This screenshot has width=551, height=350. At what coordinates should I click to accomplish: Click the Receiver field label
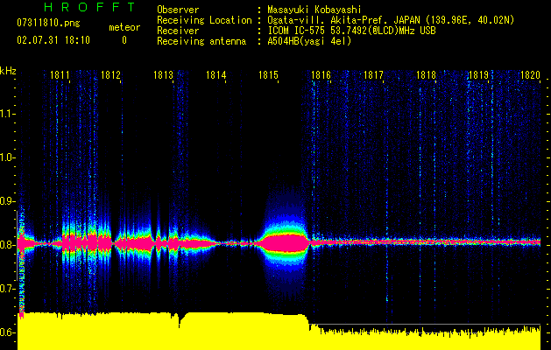pyautogui.click(x=178, y=31)
